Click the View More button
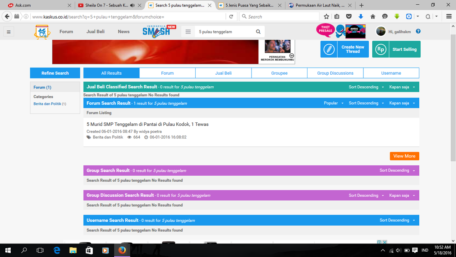The height and width of the screenshot is (257, 456). (404, 156)
